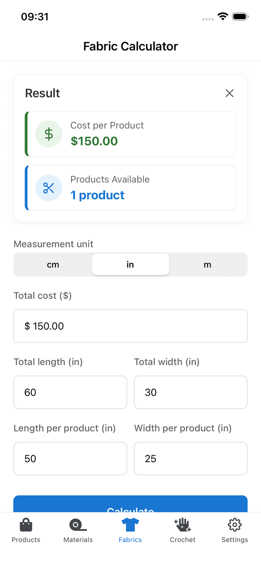The height and width of the screenshot is (565, 261).
Task: Tap the 'Products Available' label
Action: 110,179
